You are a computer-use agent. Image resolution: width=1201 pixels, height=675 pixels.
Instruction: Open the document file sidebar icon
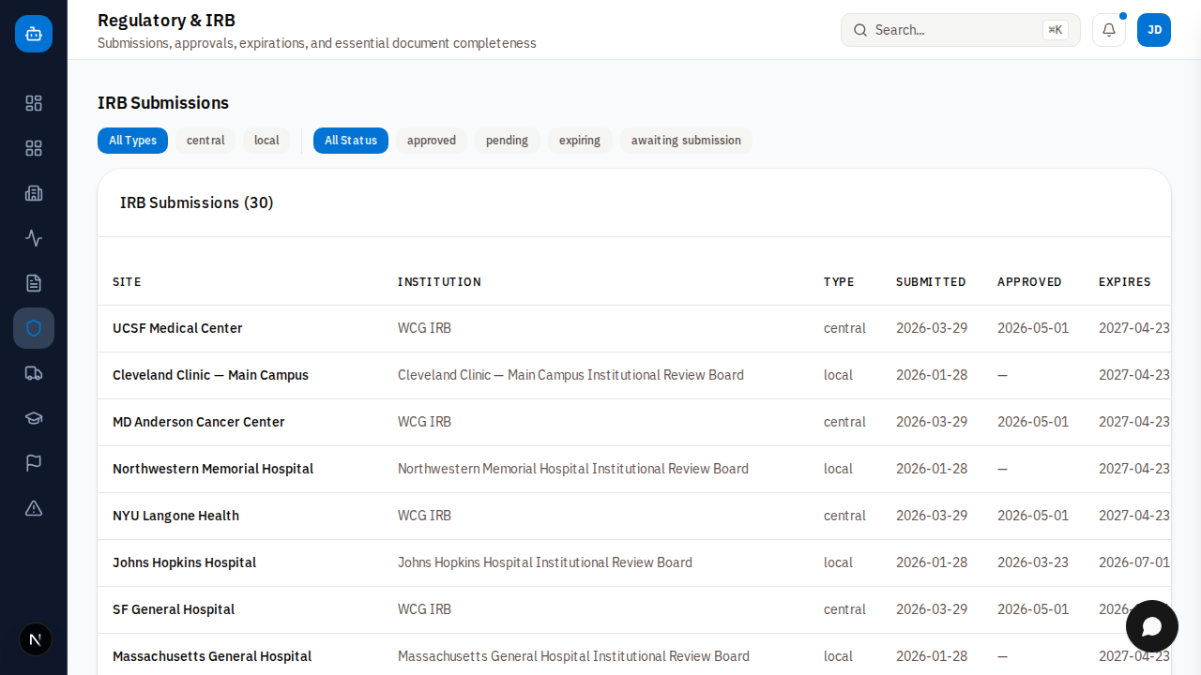tap(34, 283)
